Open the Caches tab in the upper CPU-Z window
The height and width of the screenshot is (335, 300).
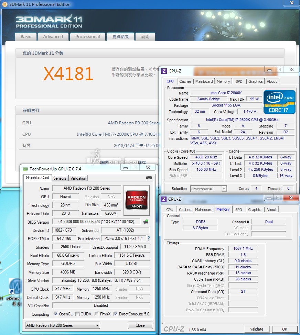(185, 81)
